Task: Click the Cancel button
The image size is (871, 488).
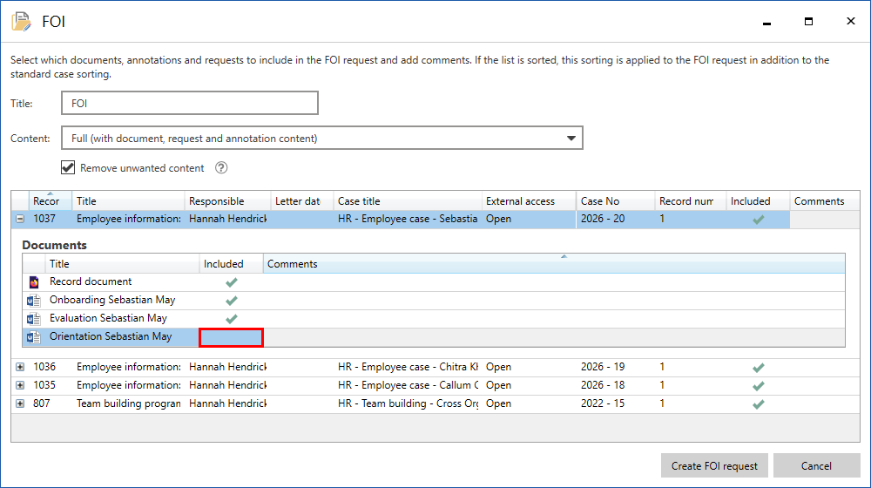Action: click(816, 466)
